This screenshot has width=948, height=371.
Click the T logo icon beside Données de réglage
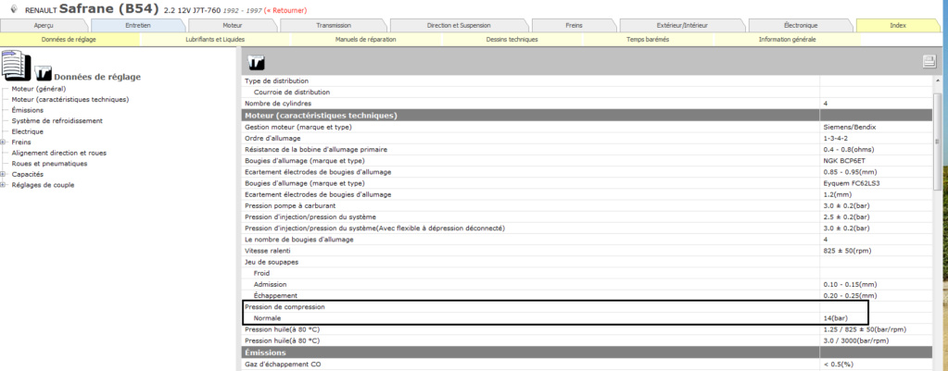[43, 73]
